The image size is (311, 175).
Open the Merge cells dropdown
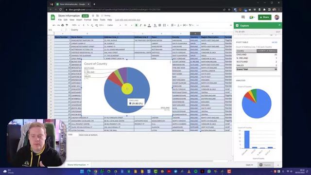[x=165, y=25]
